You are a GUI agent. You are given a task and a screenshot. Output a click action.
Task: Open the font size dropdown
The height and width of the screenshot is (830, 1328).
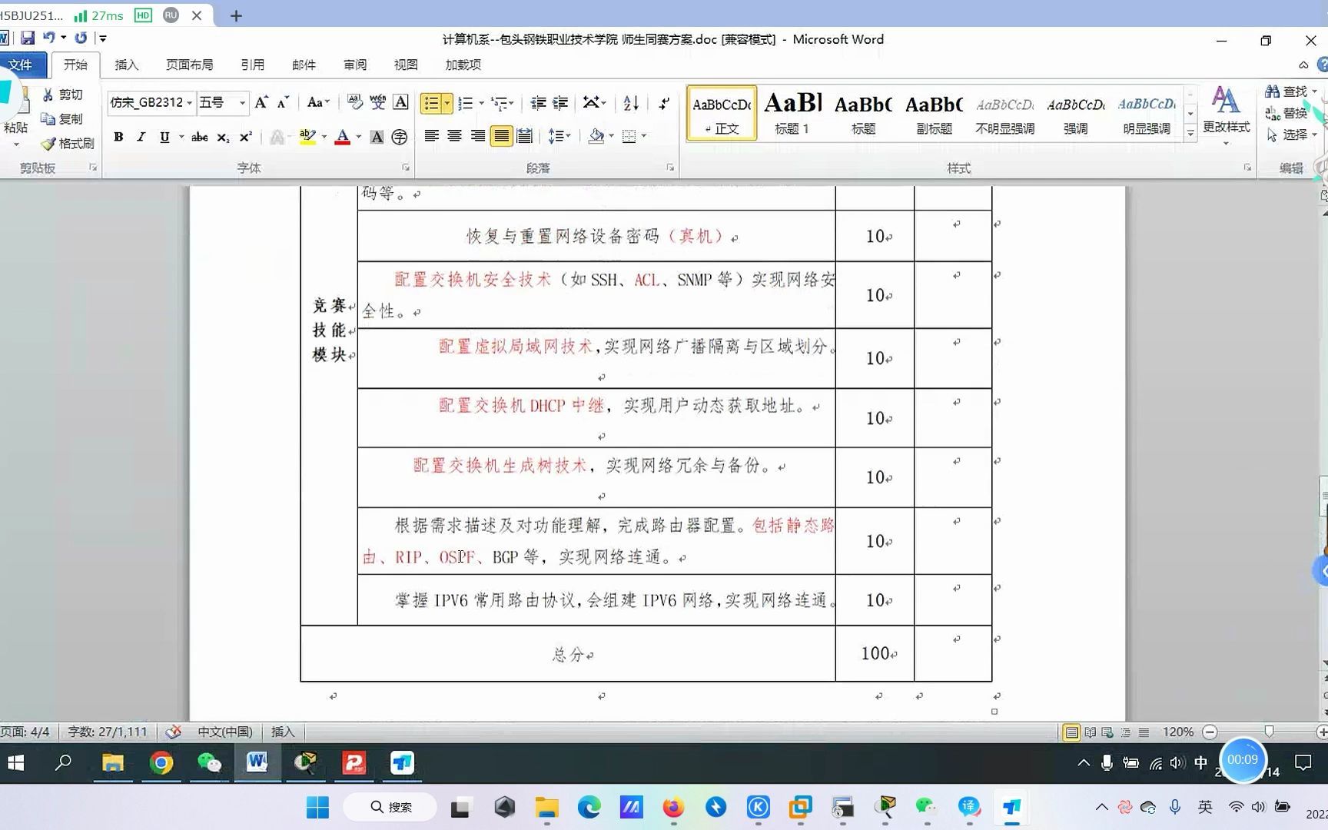241,102
